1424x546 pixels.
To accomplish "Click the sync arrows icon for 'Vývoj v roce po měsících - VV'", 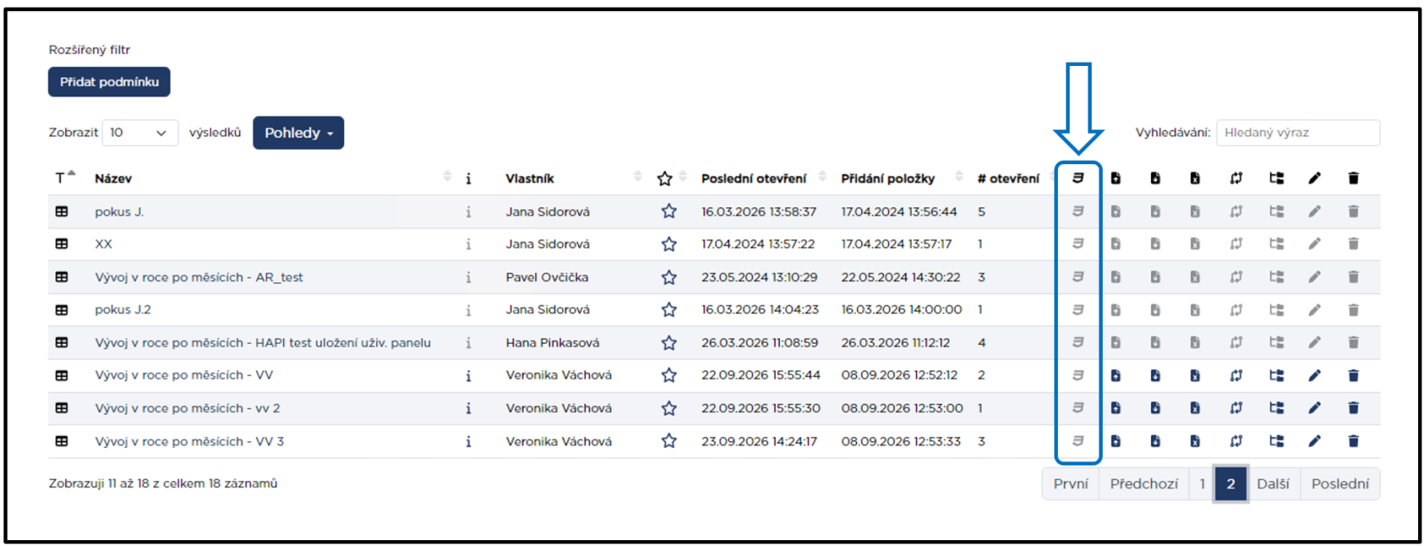I will coord(1236,375).
